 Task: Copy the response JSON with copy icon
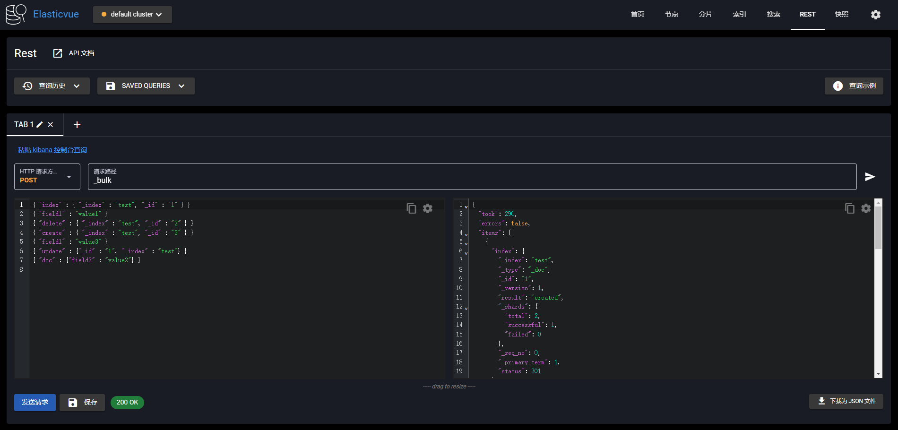[849, 208]
